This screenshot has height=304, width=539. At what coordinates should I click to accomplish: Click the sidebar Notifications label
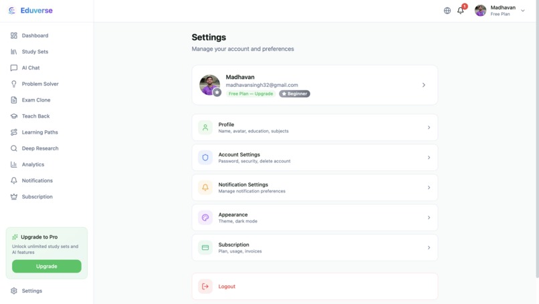(37, 180)
